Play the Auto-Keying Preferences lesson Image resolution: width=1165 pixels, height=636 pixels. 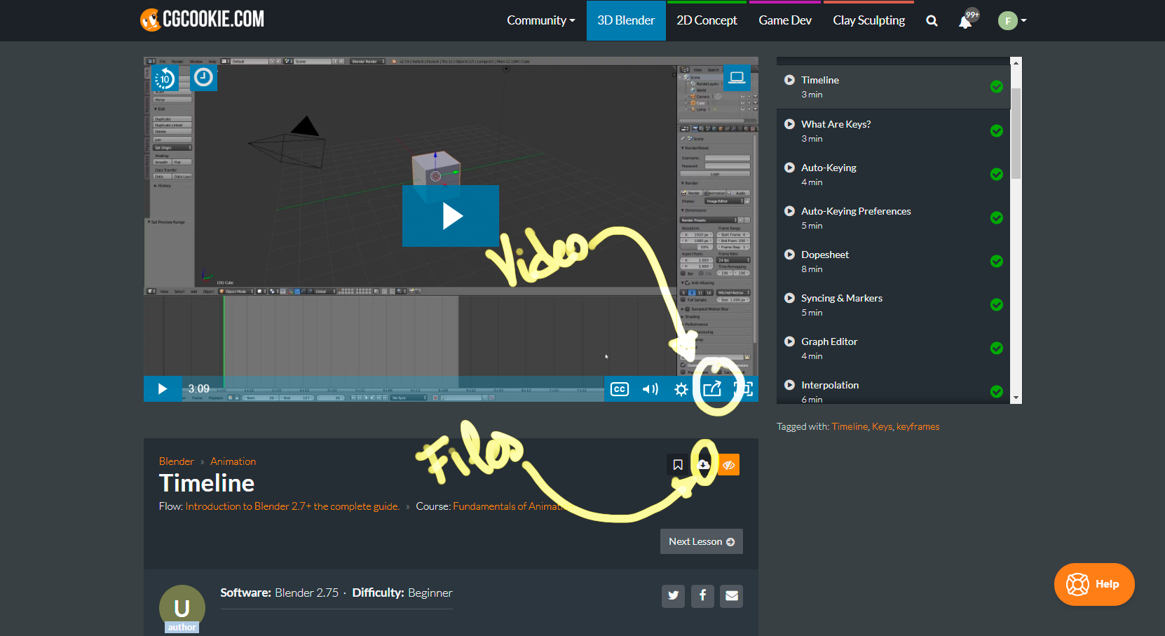789,211
